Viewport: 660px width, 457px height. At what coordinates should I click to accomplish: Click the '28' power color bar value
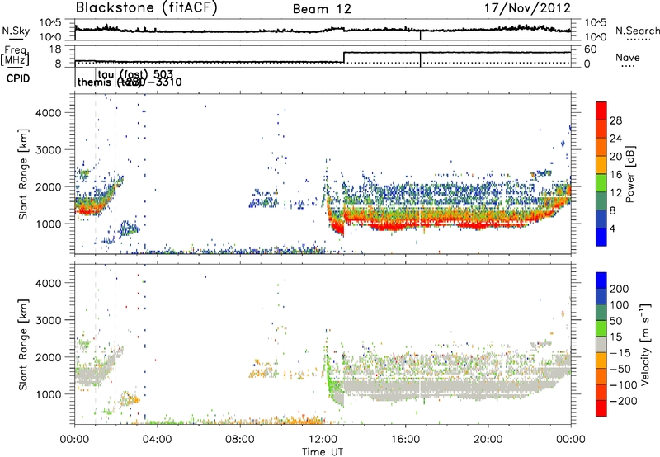pyautogui.click(x=615, y=120)
